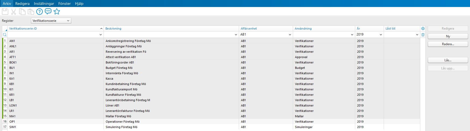Select row ATT1
This screenshot has width=470, height=131.
211,57
